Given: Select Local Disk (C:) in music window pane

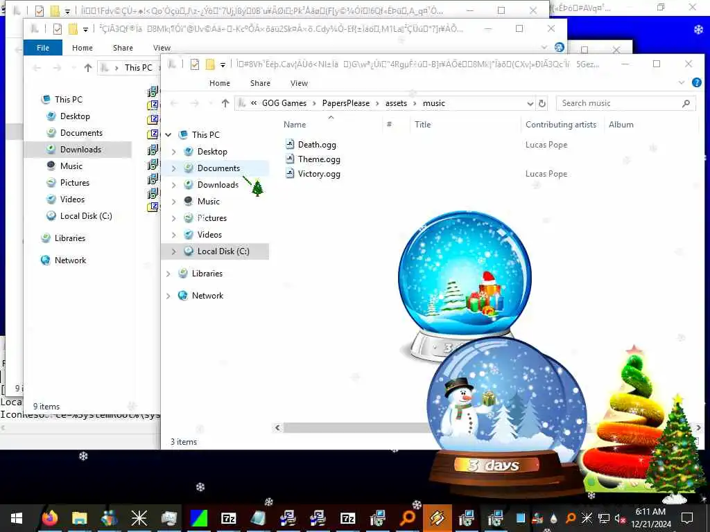Looking at the screenshot, I should click(223, 251).
